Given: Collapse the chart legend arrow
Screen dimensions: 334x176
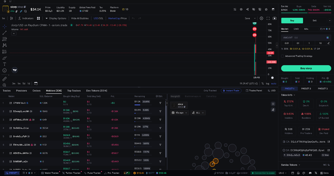Looking at the screenshot, I should tap(14, 33).
